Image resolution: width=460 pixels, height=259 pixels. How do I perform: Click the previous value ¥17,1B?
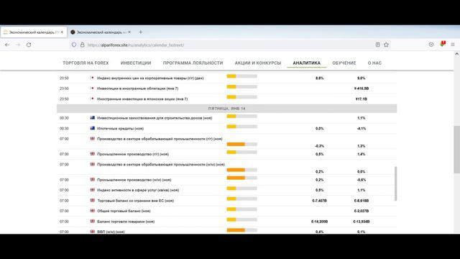[361, 99]
